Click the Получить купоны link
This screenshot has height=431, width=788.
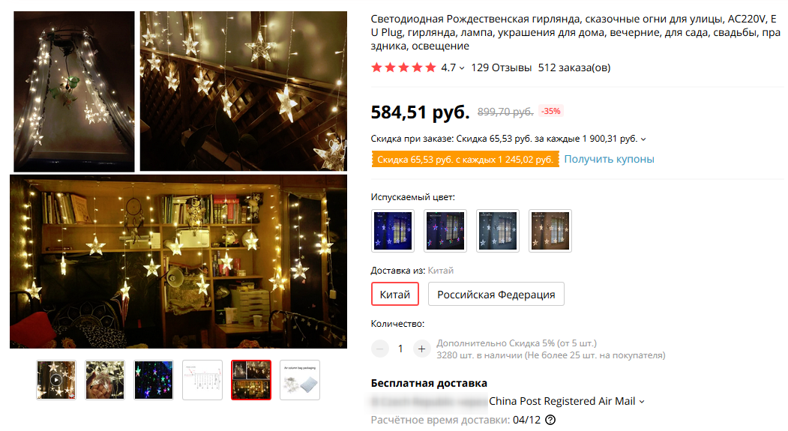pos(609,159)
